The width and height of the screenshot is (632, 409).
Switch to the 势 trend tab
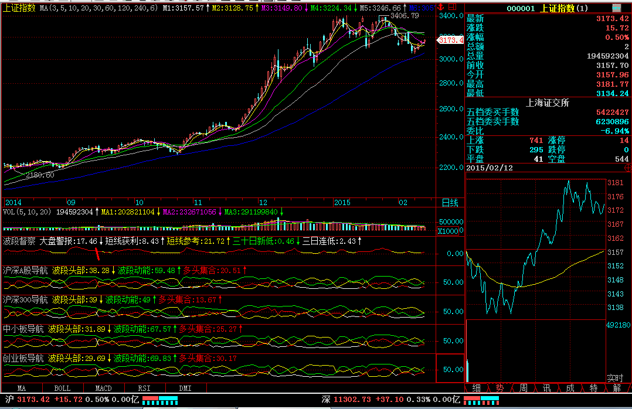500,388
